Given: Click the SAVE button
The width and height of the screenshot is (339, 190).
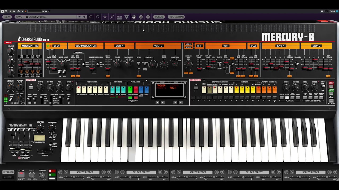Looking at the screenshot, I should (x=19, y=17).
